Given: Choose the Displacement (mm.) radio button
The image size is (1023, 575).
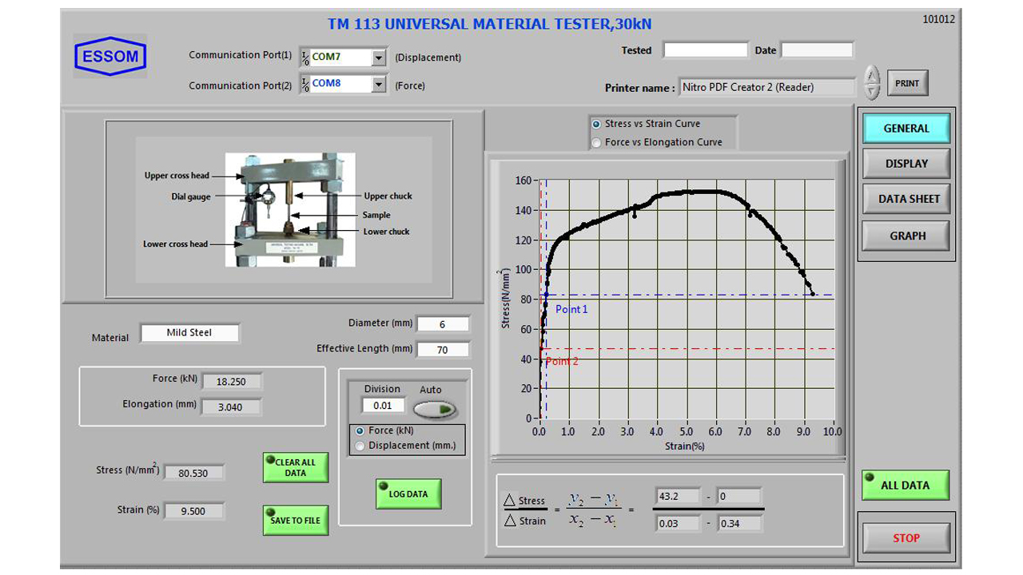Looking at the screenshot, I should (x=360, y=446).
